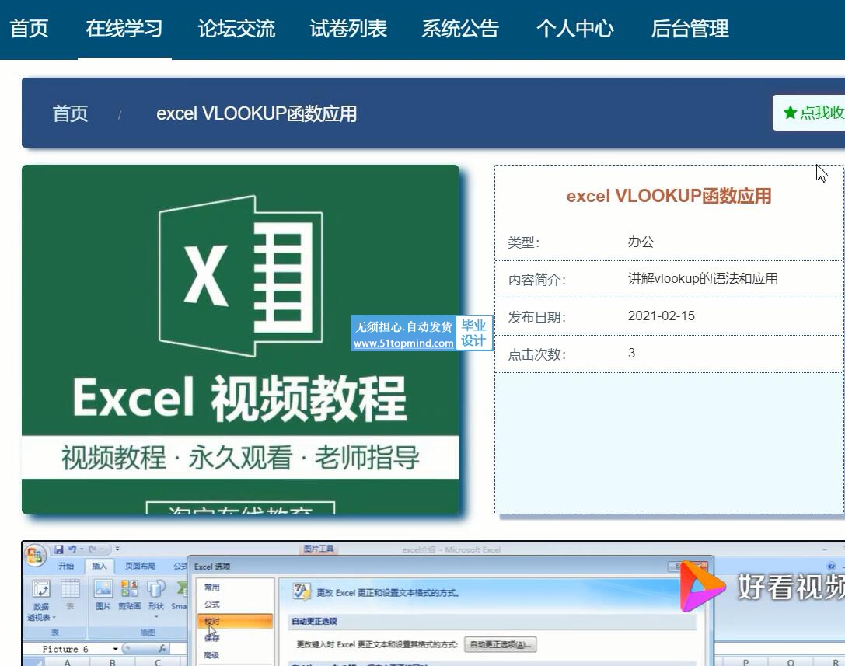Click the 内容简介 label

[x=536, y=280]
